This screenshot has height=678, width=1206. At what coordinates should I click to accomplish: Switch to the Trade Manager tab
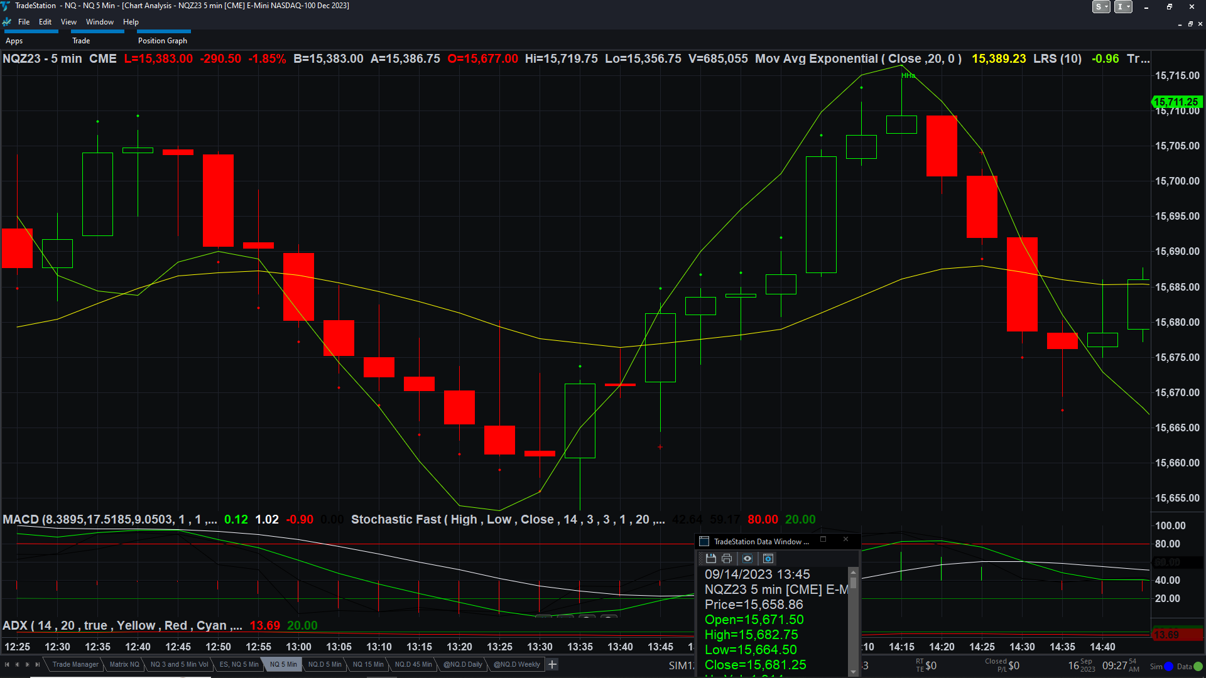pyautogui.click(x=75, y=665)
